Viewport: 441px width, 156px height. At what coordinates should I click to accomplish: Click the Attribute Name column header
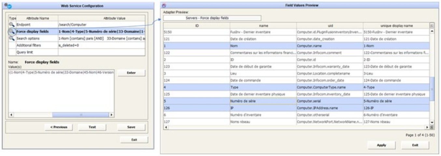(37, 18)
